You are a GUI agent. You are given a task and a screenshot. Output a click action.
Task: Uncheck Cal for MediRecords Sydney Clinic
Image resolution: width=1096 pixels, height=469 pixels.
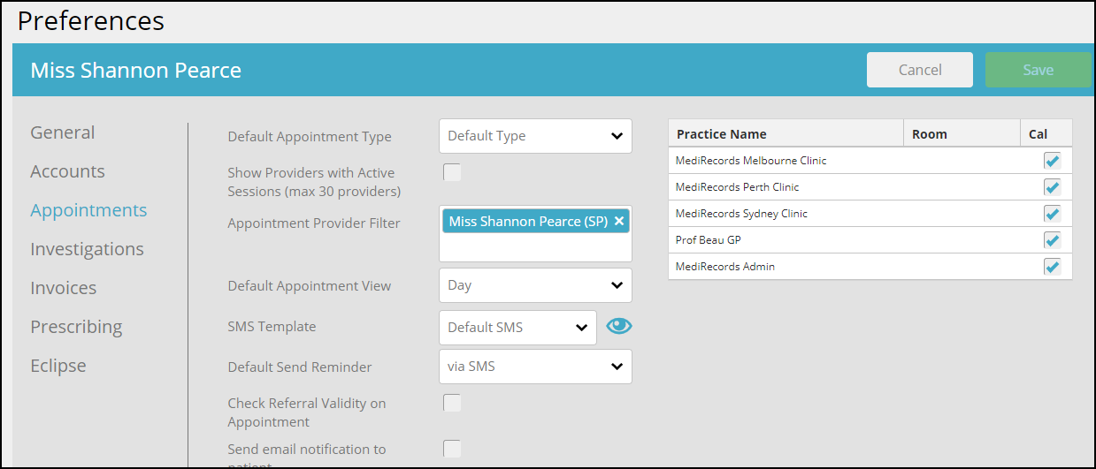[1052, 214]
